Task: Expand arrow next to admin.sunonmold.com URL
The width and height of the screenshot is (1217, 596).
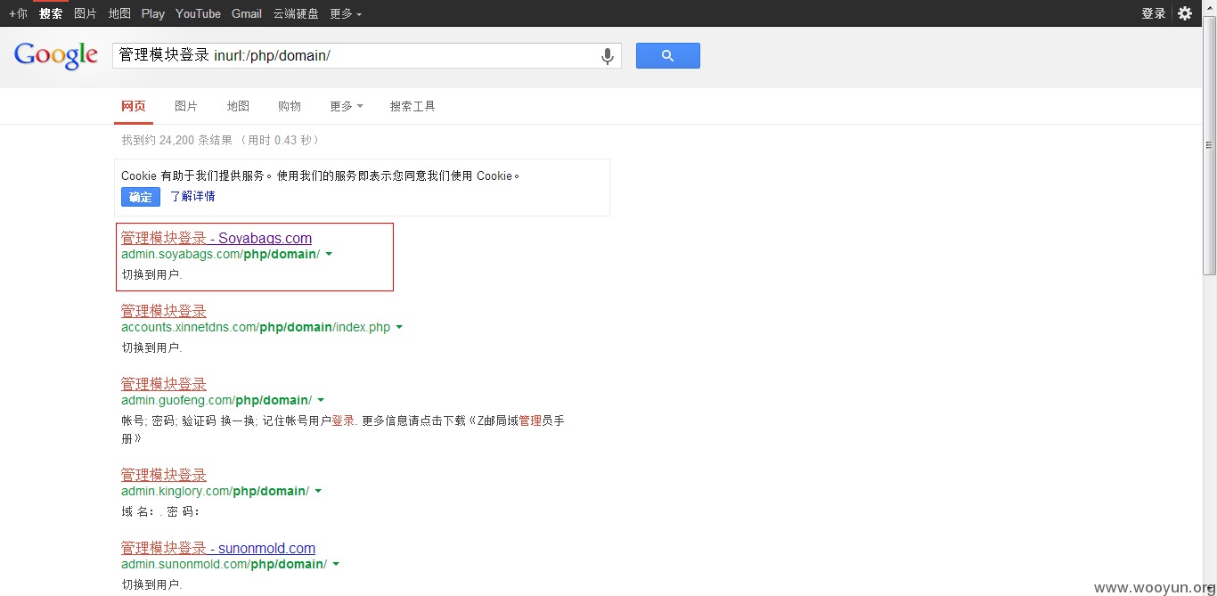Action: [x=336, y=564]
